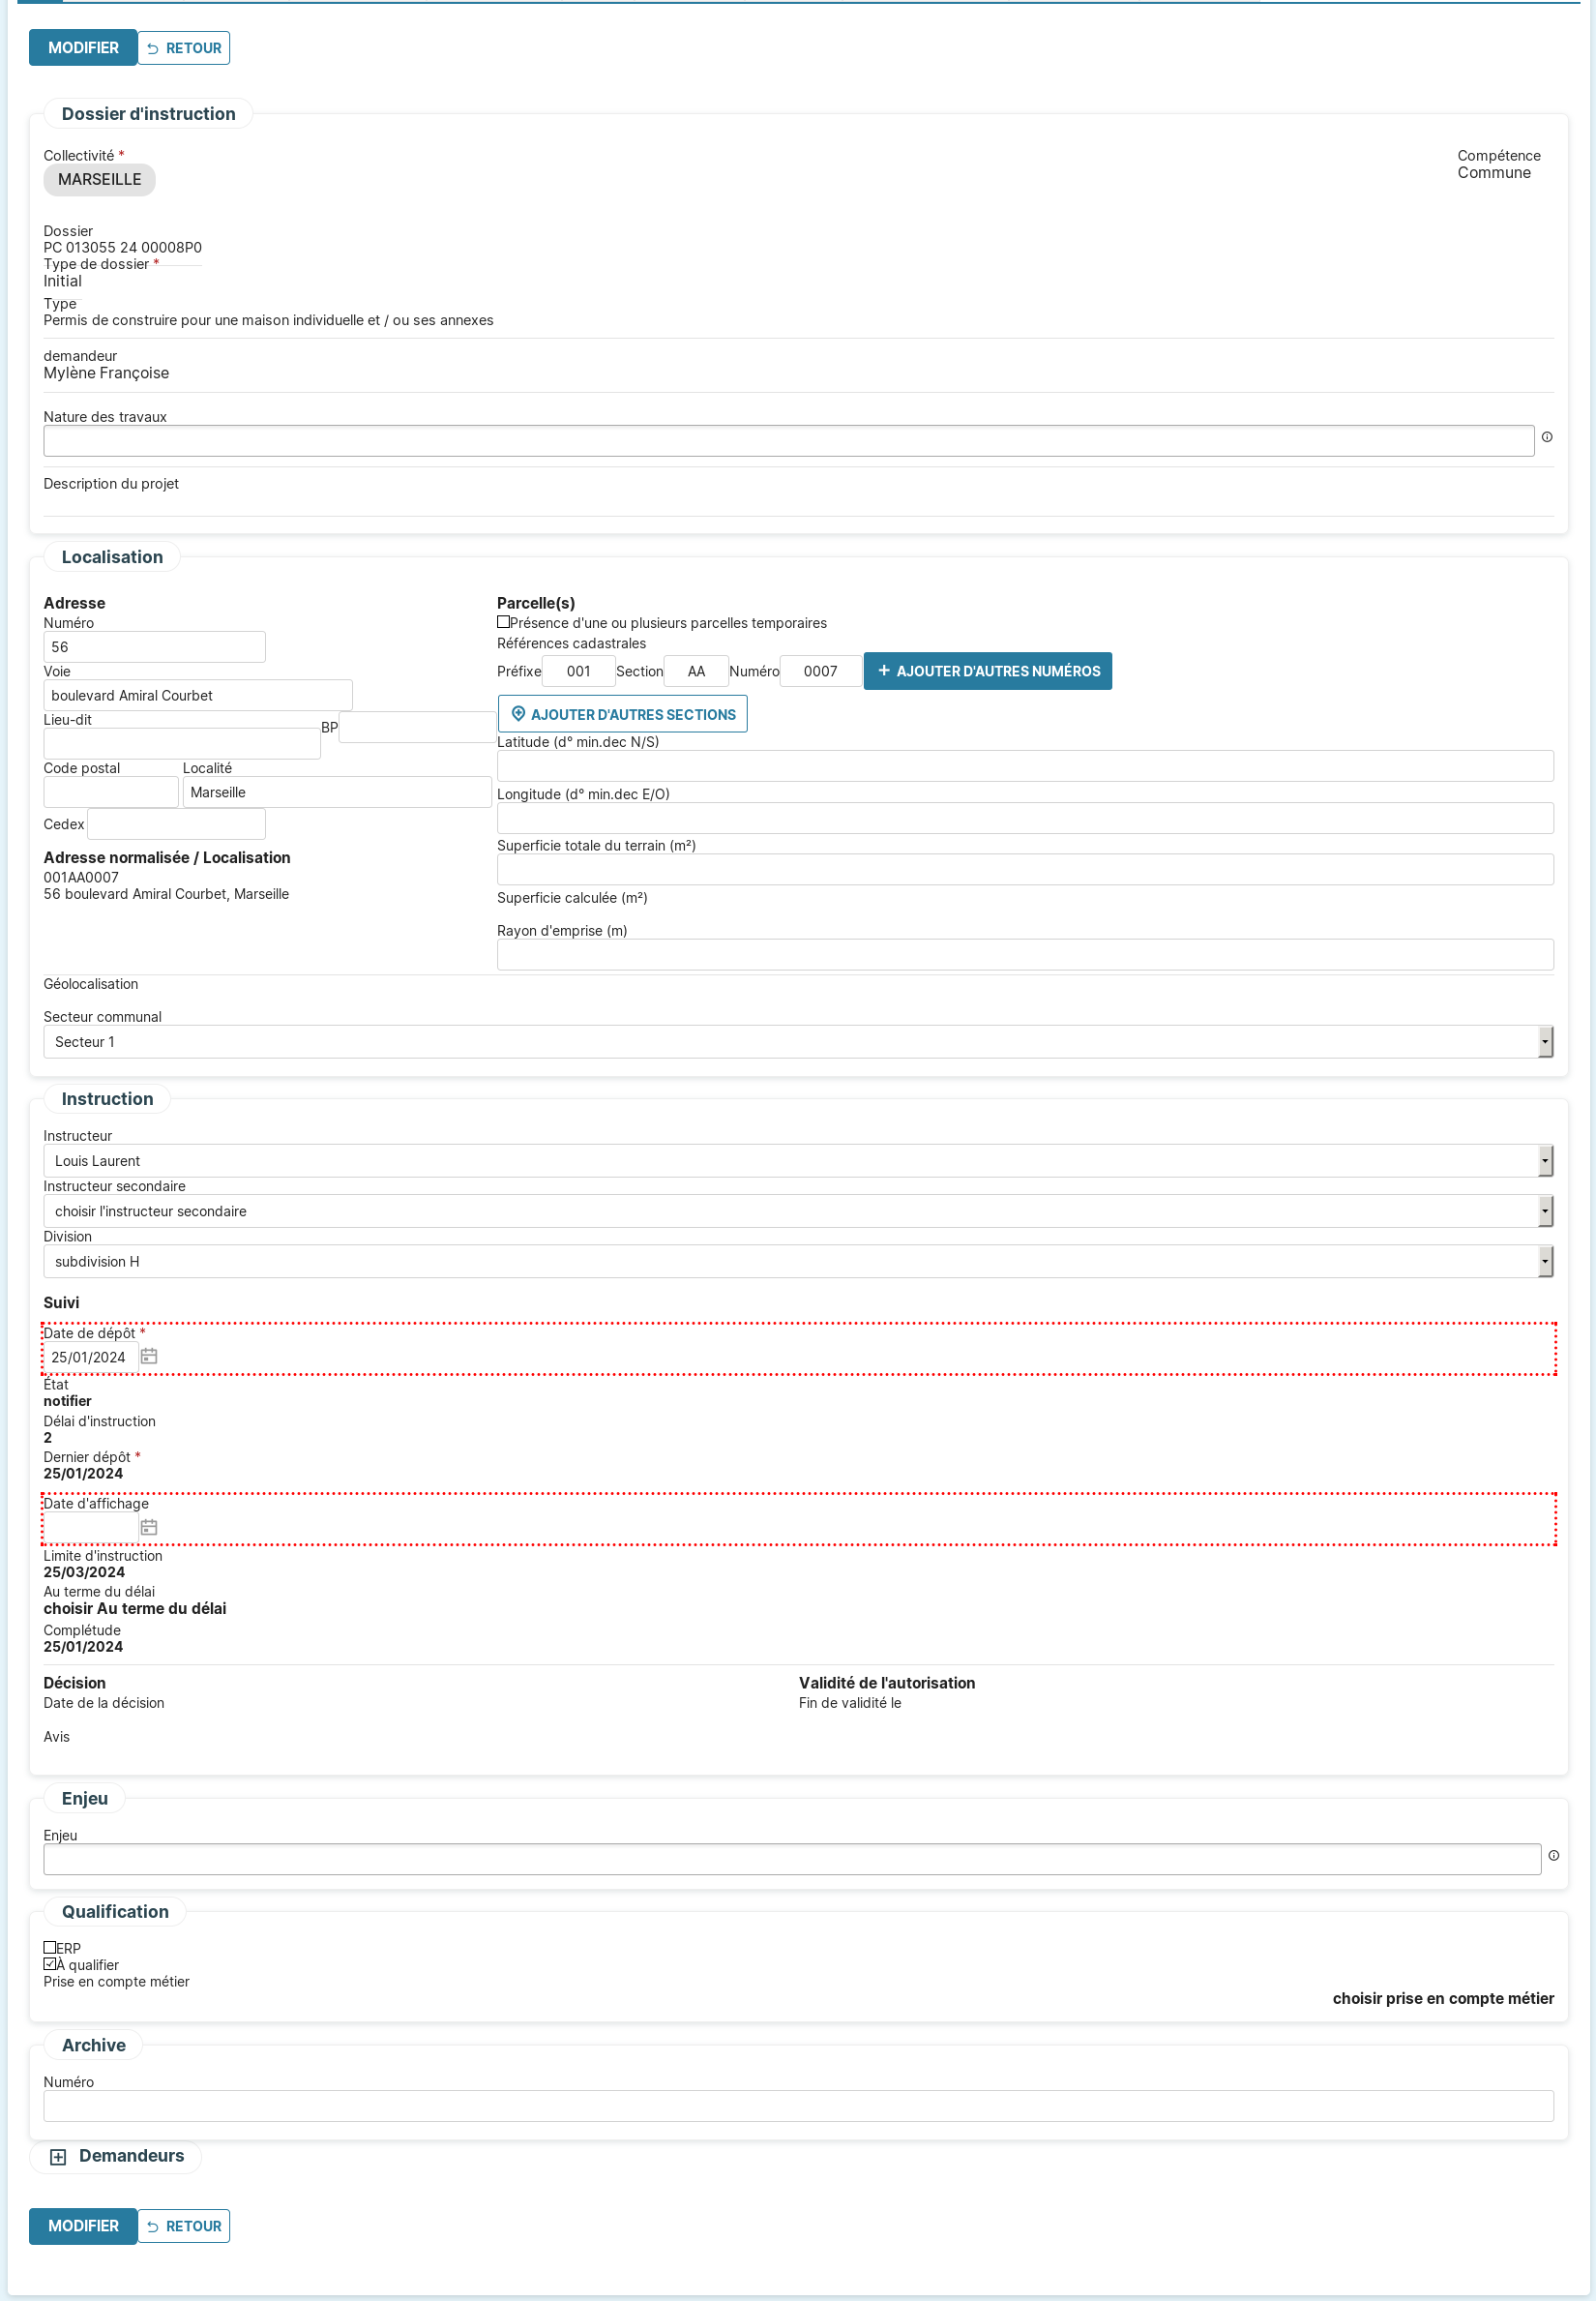The image size is (1596, 2301).
Task: Click into the Code postal field
Action: pos(111,792)
